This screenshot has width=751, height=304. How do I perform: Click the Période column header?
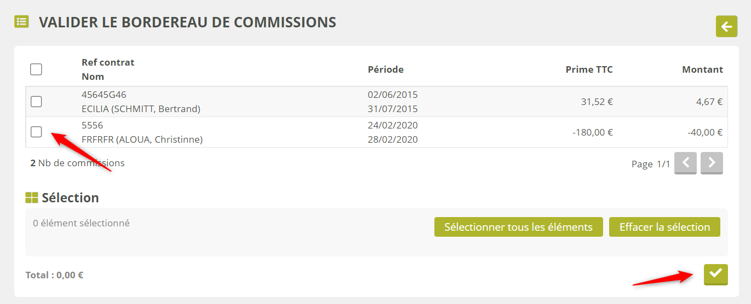click(386, 69)
